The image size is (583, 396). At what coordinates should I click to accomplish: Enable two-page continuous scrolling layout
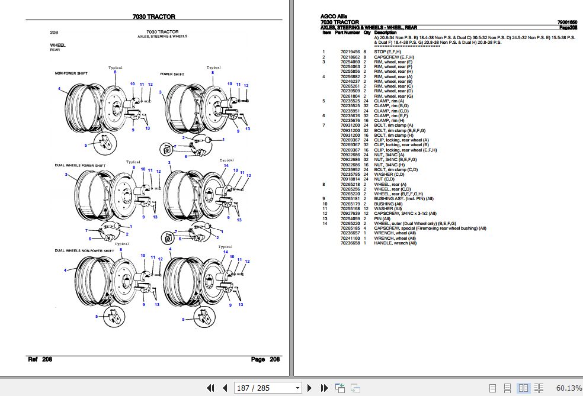[x=539, y=388]
